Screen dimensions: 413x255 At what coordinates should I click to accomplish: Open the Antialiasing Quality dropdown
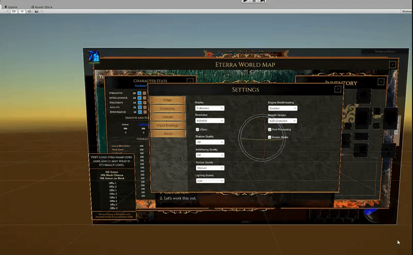pyautogui.click(x=210, y=155)
